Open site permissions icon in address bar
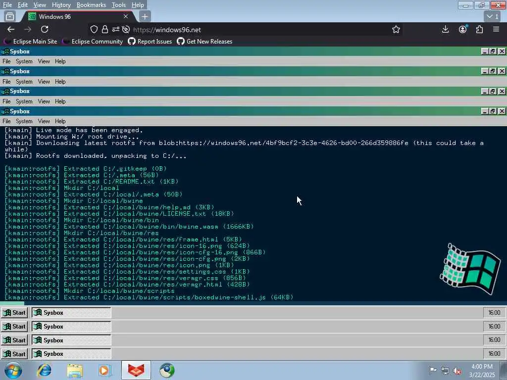The image size is (507, 380). [x=115, y=29]
